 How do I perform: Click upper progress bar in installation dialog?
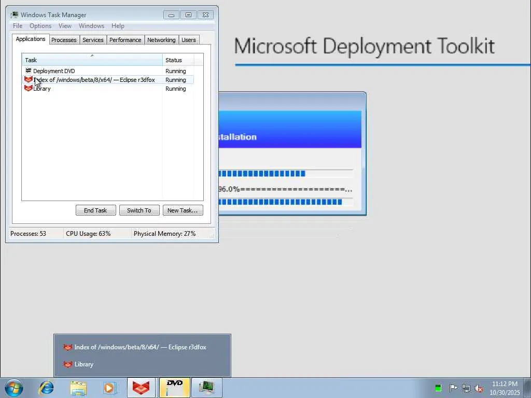click(286, 174)
